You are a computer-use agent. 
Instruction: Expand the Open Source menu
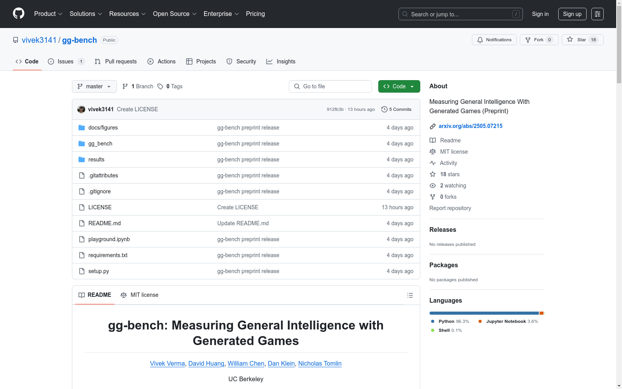[175, 14]
